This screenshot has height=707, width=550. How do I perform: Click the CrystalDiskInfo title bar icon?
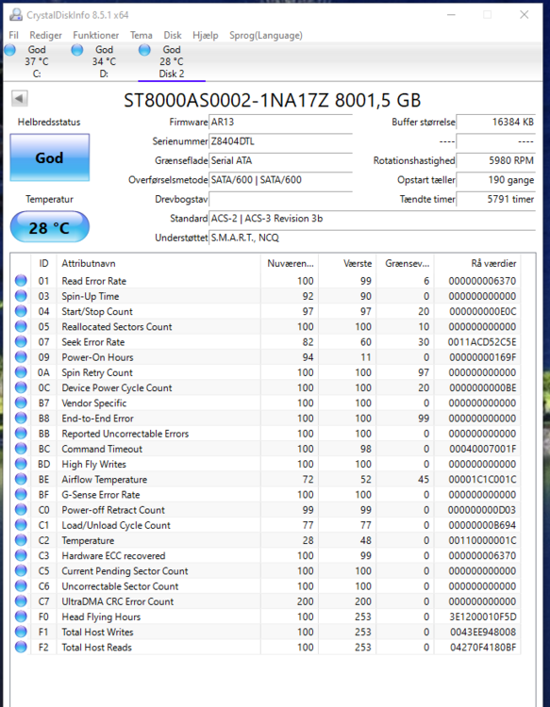16,15
